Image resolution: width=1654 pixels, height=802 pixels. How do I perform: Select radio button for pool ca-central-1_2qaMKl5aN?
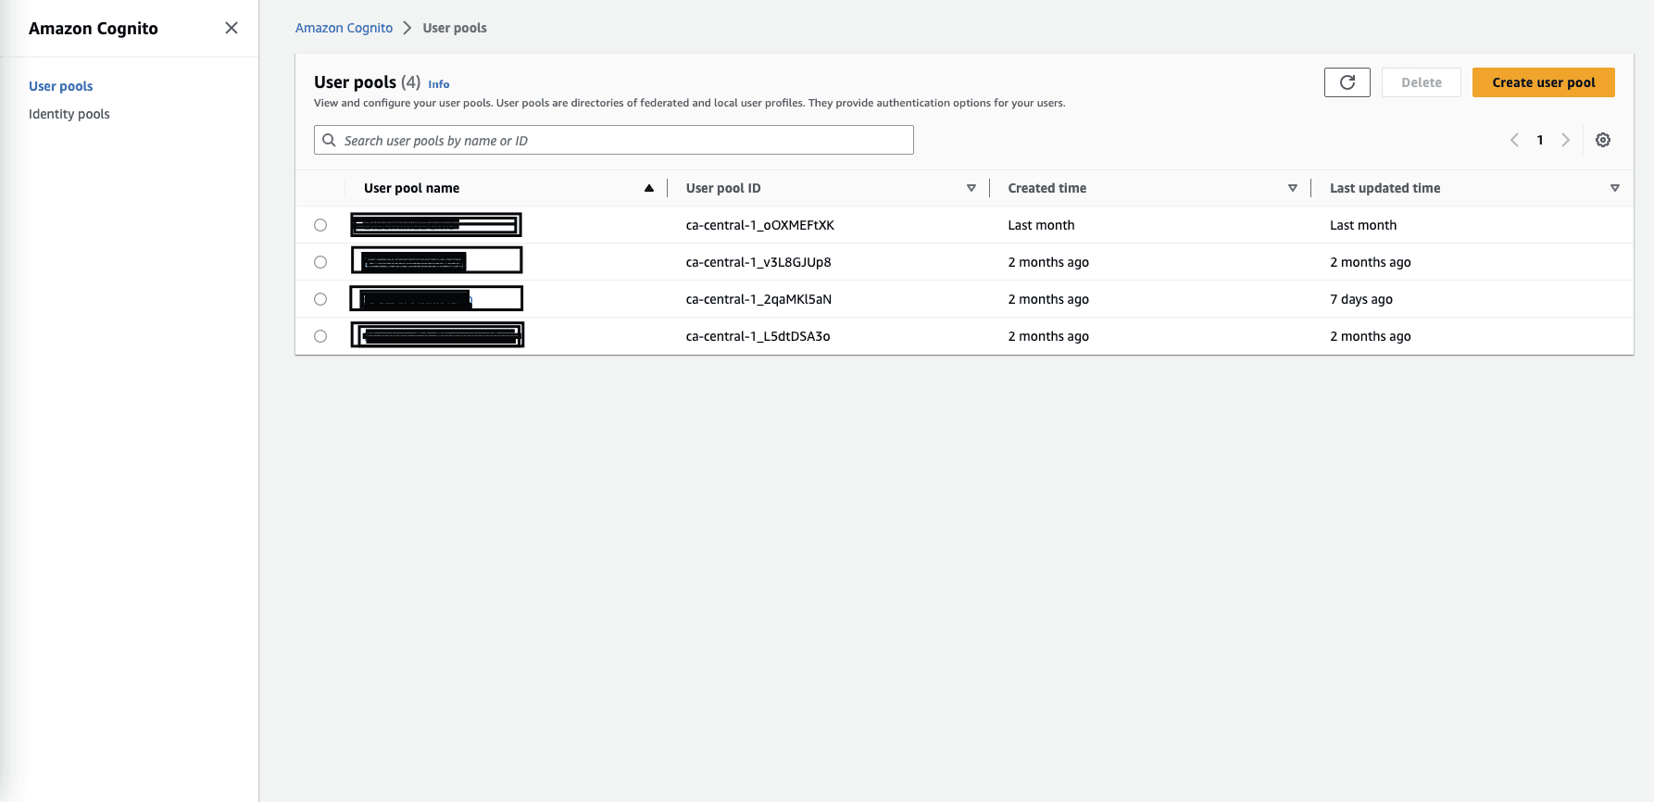tap(320, 299)
